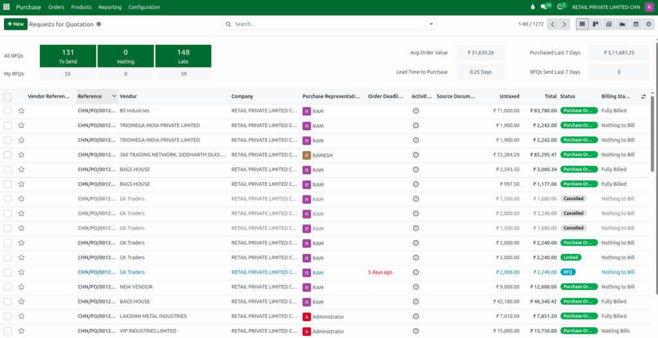The image size is (658, 338).
Task: Switch to calendar view
Action: [636, 24]
